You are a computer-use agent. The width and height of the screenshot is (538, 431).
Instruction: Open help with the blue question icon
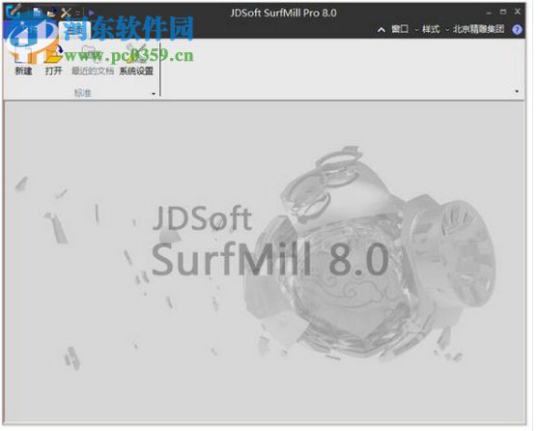point(517,30)
